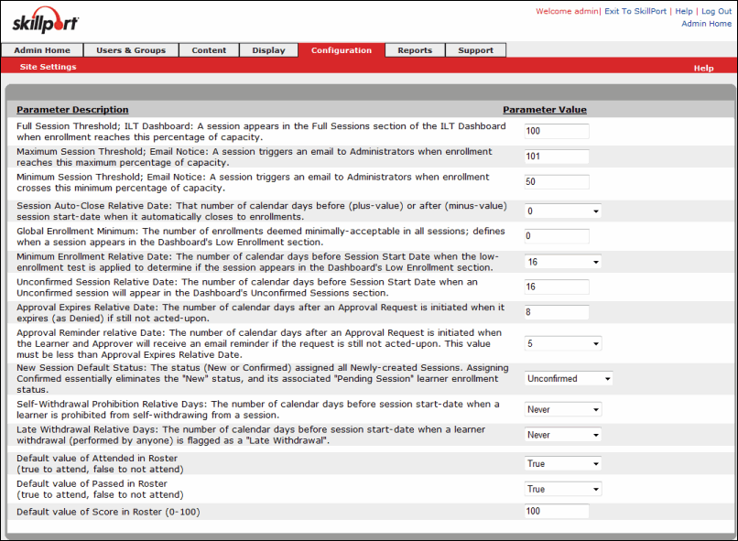Open the Admin Home tab

(42, 50)
